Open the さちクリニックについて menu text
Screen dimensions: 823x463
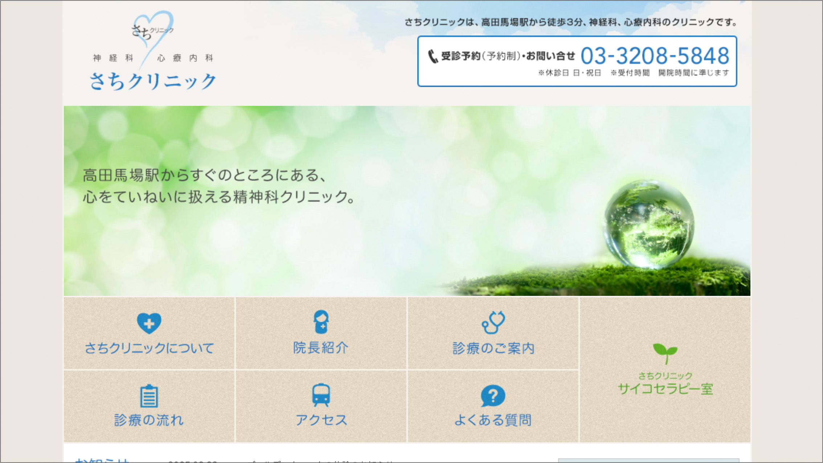(149, 348)
